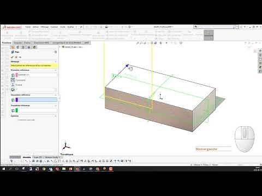Viewport: 262px width, 196px height.
Task: Switch to the Evaluer ribbon tab
Action: (x=27, y=43)
